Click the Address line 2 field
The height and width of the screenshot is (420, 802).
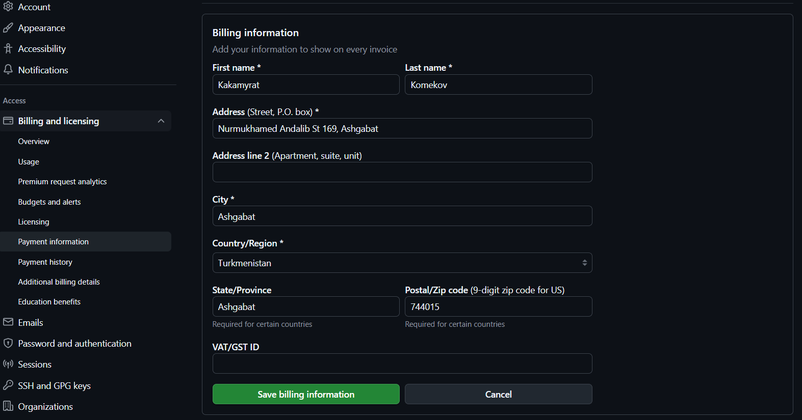click(x=402, y=172)
